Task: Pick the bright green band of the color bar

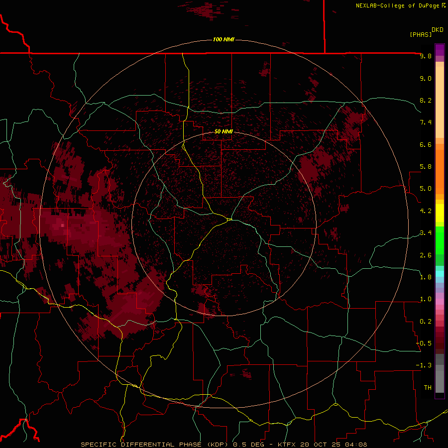Action: [440, 240]
